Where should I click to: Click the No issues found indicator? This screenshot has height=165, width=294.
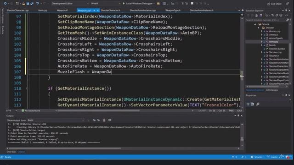point(31,110)
